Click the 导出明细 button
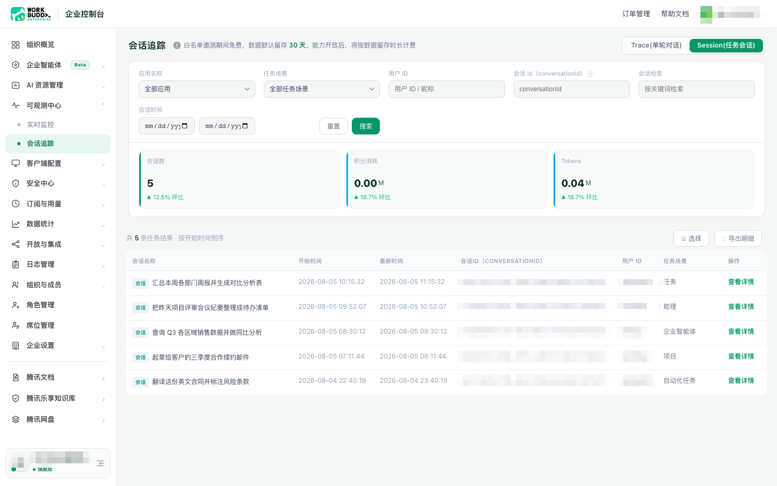The width and height of the screenshot is (777, 486). point(738,238)
